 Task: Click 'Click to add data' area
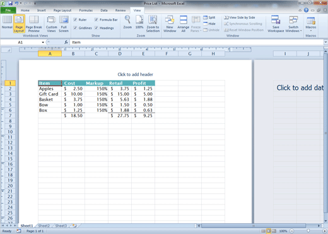point(300,87)
